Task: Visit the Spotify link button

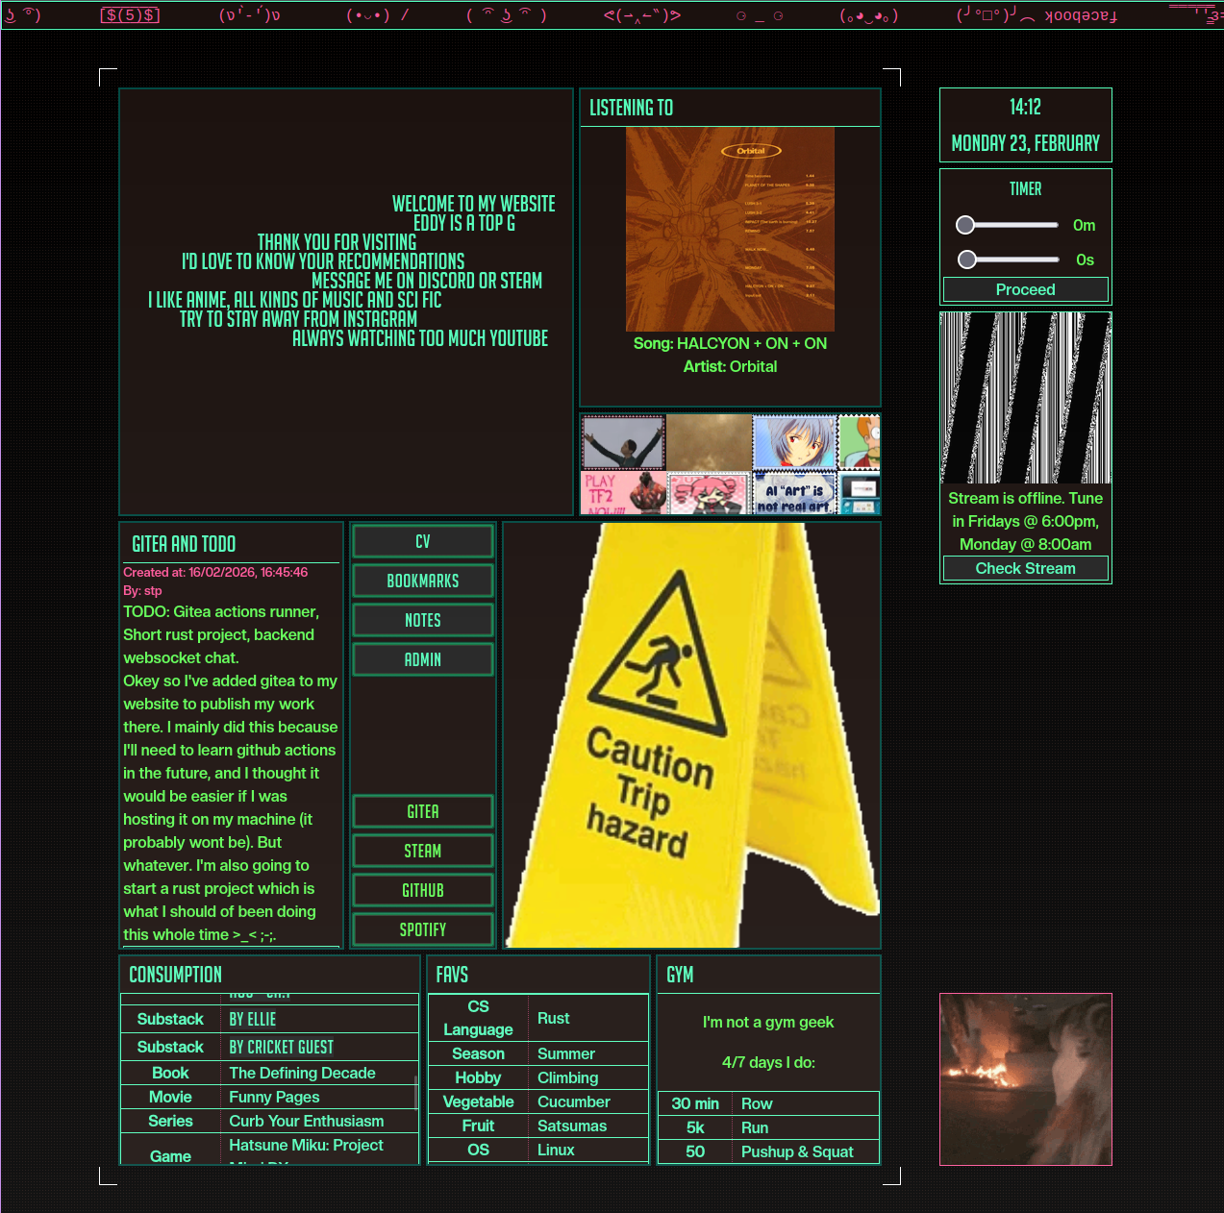Action: pyautogui.click(x=423, y=930)
